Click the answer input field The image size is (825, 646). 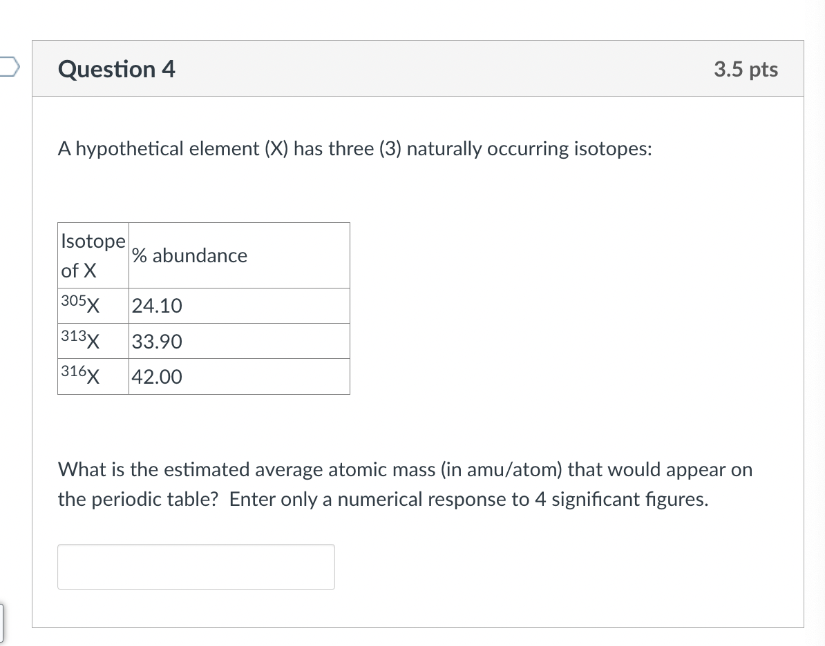[196, 566]
